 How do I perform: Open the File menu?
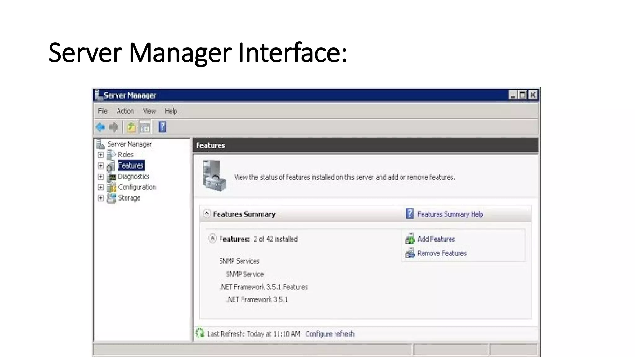click(x=103, y=111)
